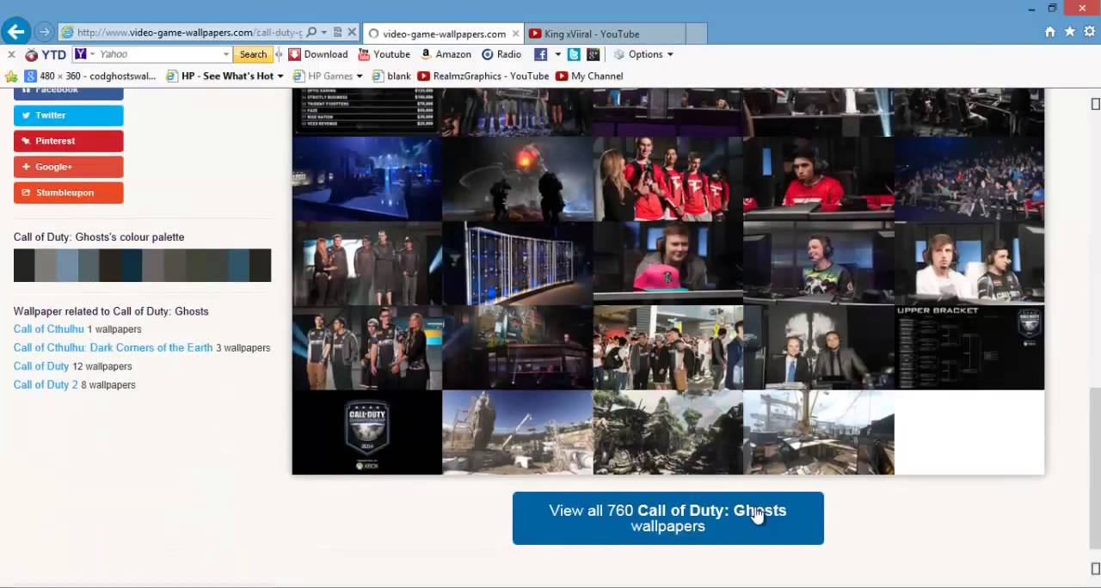Open the address bar autocomplete dropdown arrow

323,33
